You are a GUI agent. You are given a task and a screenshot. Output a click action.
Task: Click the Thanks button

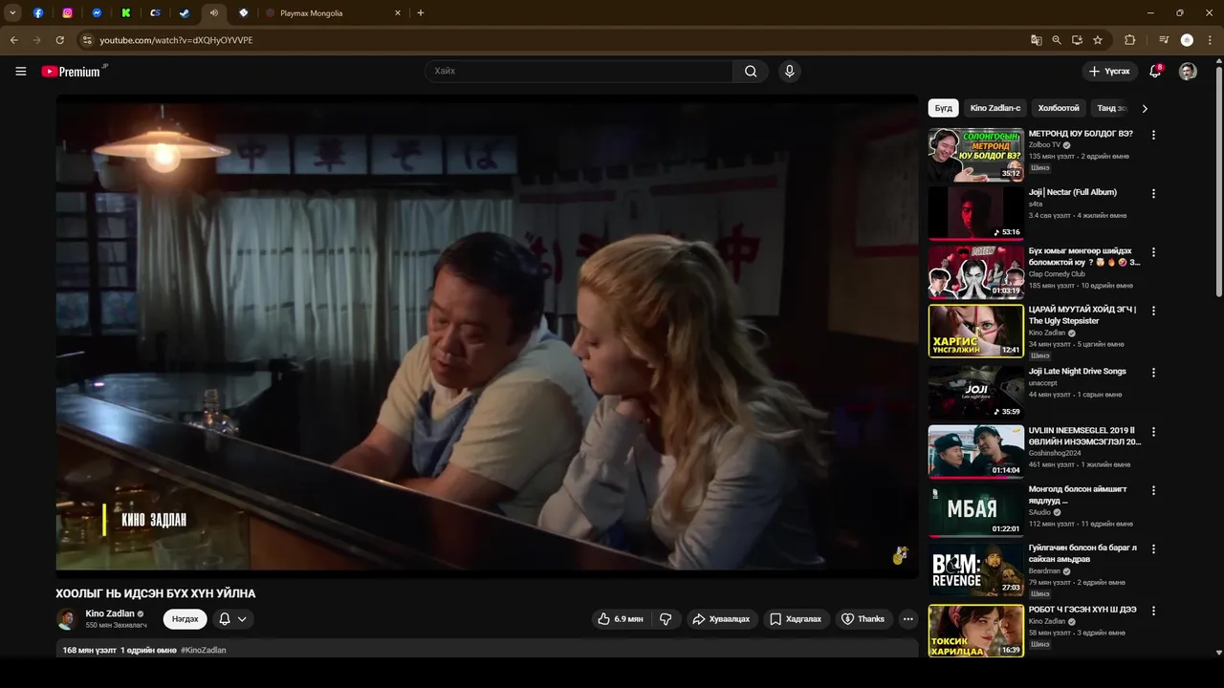[863, 619]
